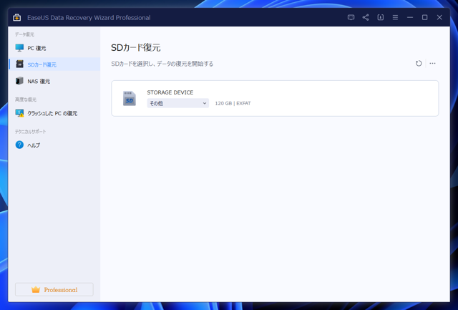Open the three-dot more options menu
The height and width of the screenshot is (310, 458).
pyautogui.click(x=432, y=64)
